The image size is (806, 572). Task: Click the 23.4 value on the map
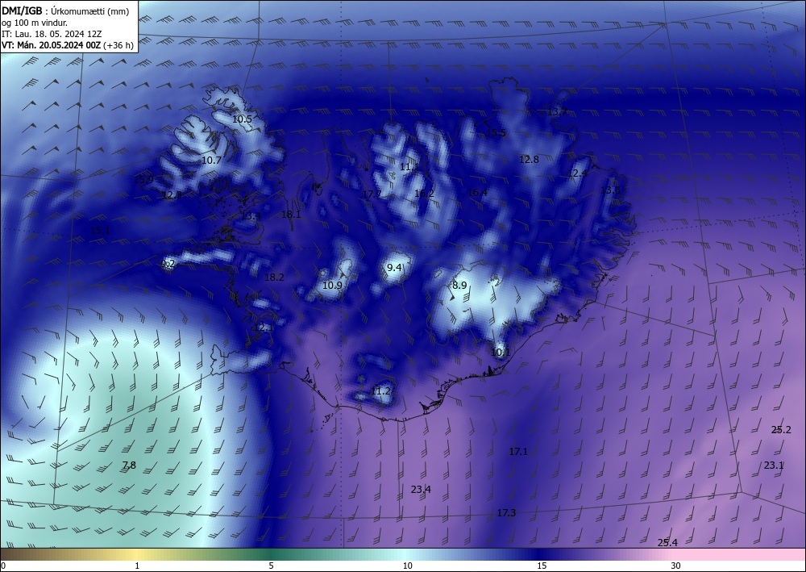click(421, 489)
